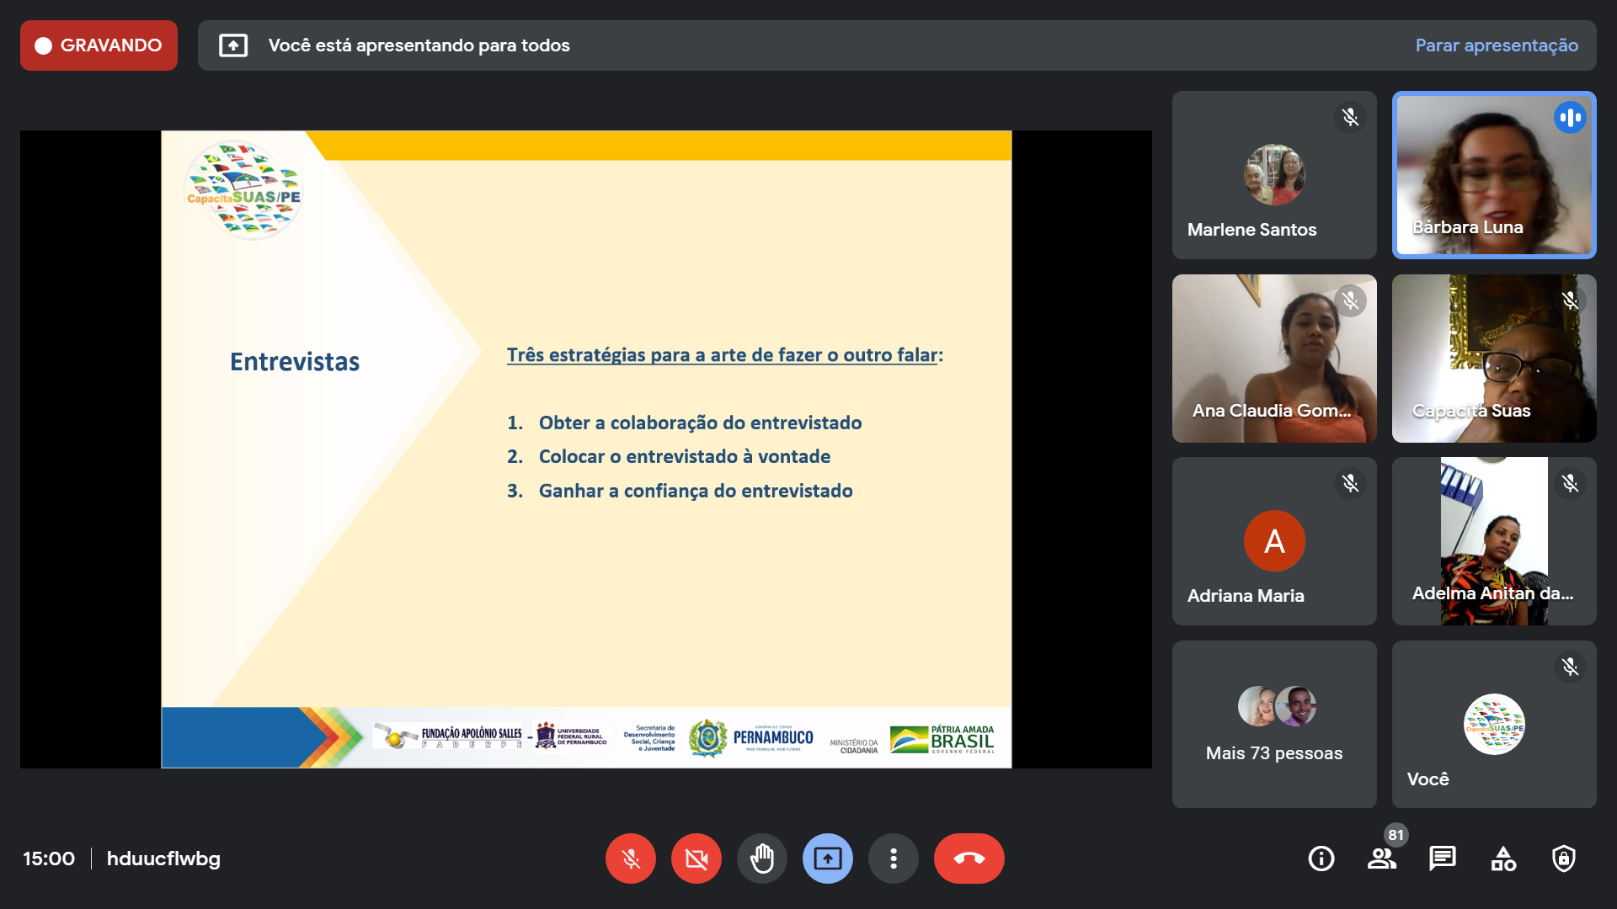Click Parar apresentação link
The image size is (1617, 909).
[x=1496, y=45]
